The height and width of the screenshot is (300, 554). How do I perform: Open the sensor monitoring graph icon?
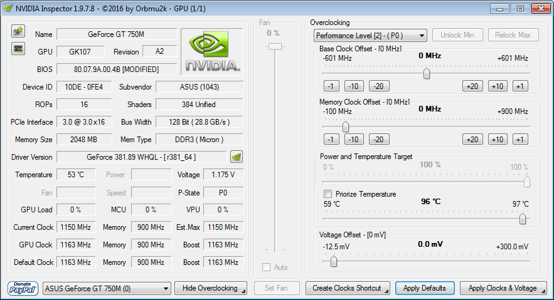coord(18,48)
